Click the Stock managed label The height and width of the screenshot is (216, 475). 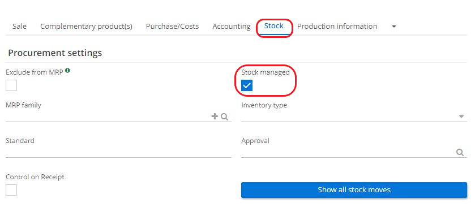coord(266,72)
